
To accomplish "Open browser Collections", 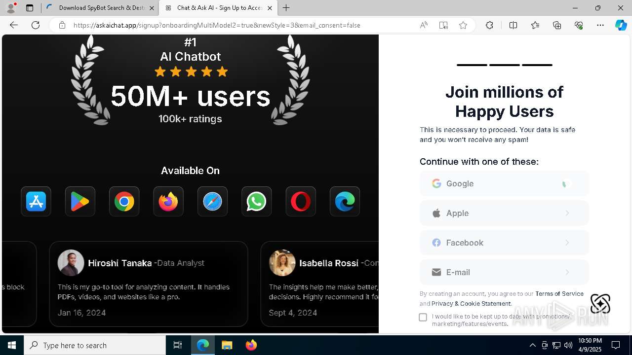I will (x=557, y=25).
